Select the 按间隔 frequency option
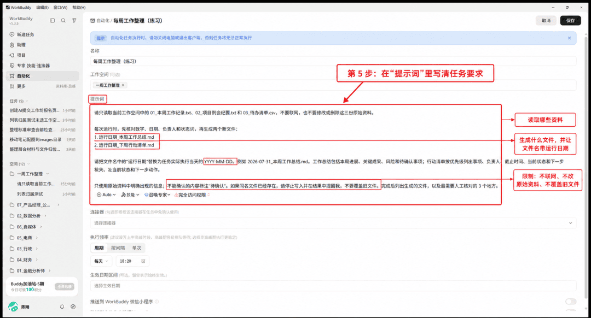The image size is (591, 318). coord(118,248)
